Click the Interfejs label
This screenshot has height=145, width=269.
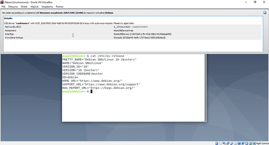point(9,34)
